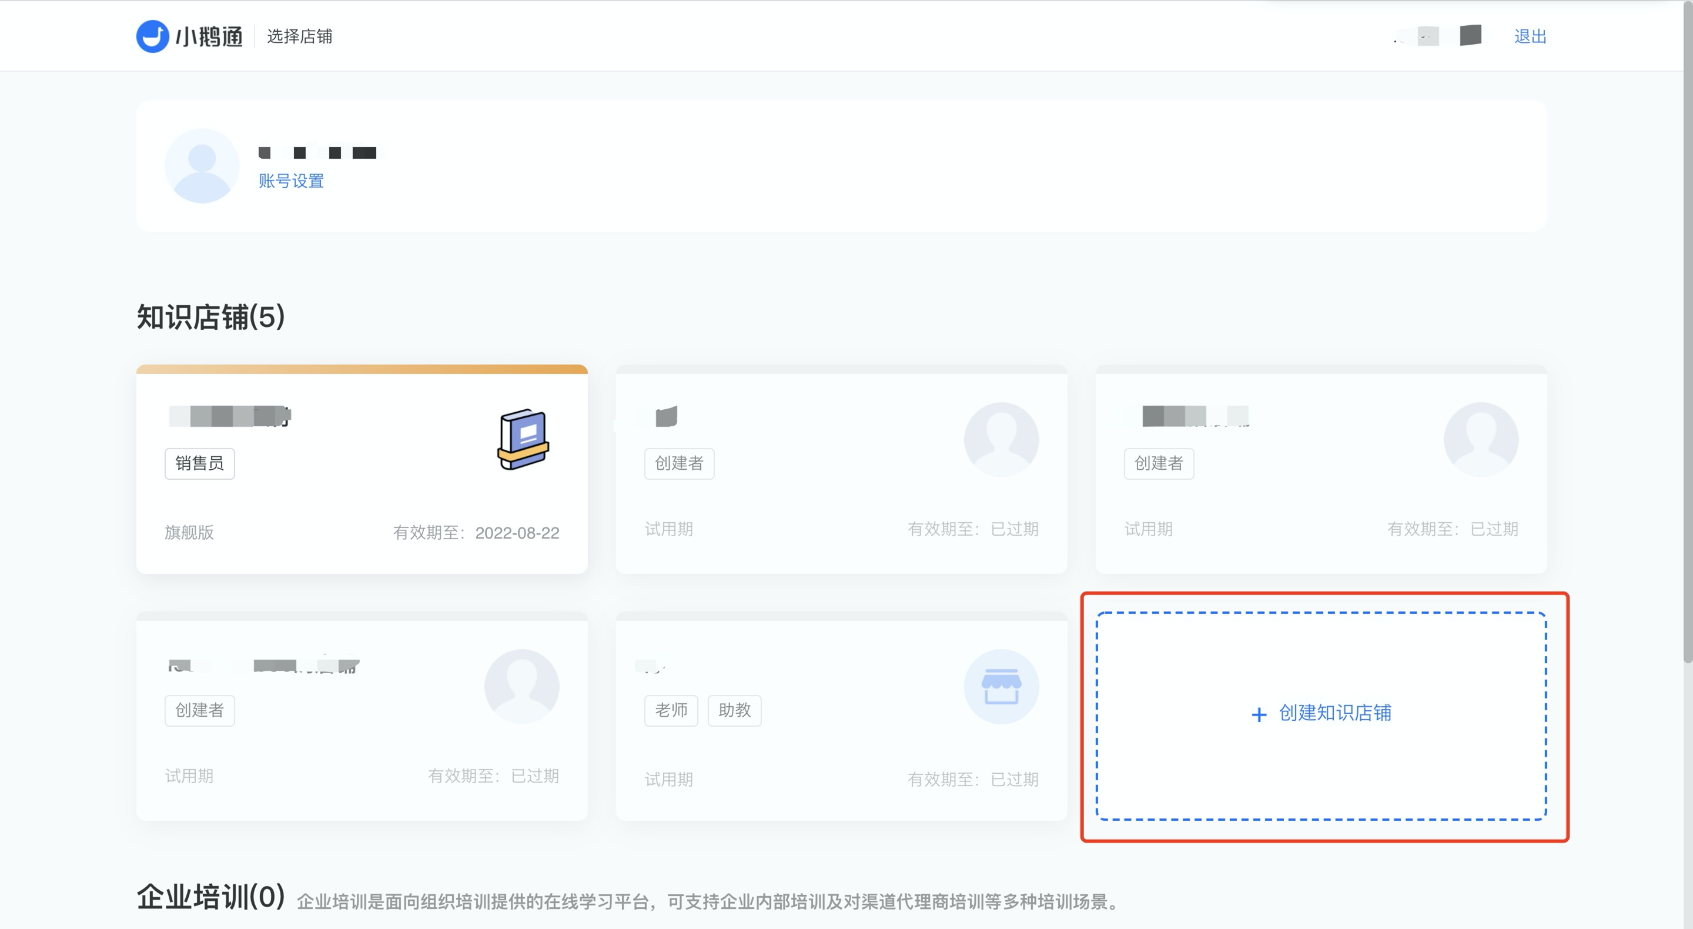Click the user profile avatar icon
This screenshot has width=1693, height=929.
[202, 166]
